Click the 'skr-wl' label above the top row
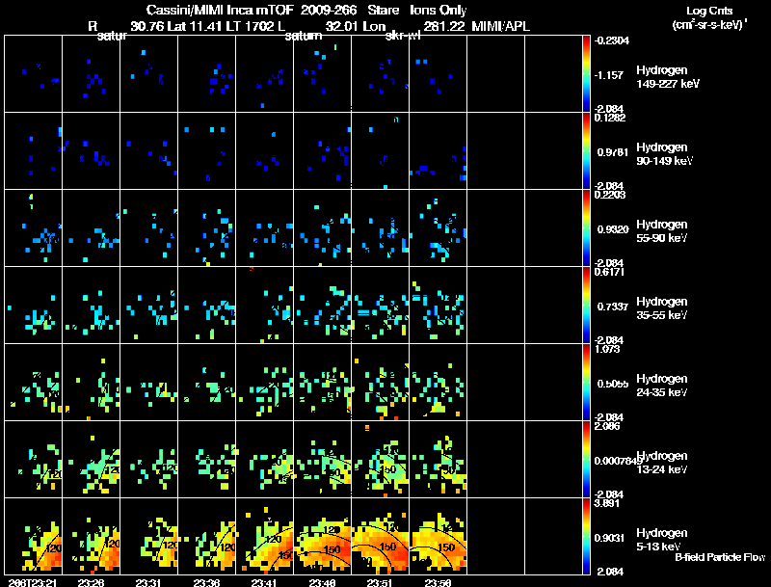The height and width of the screenshot is (587, 771). point(402,36)
